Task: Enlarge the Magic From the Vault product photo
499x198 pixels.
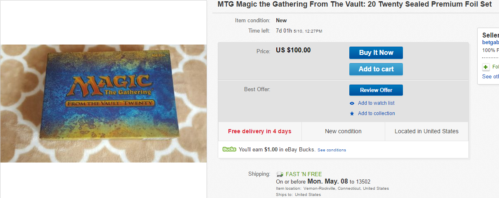Action: [x=103, y=103]
